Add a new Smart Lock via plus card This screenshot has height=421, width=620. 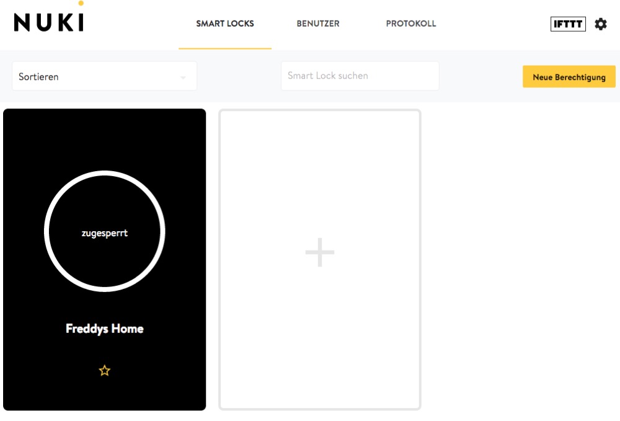pos(319,259)
